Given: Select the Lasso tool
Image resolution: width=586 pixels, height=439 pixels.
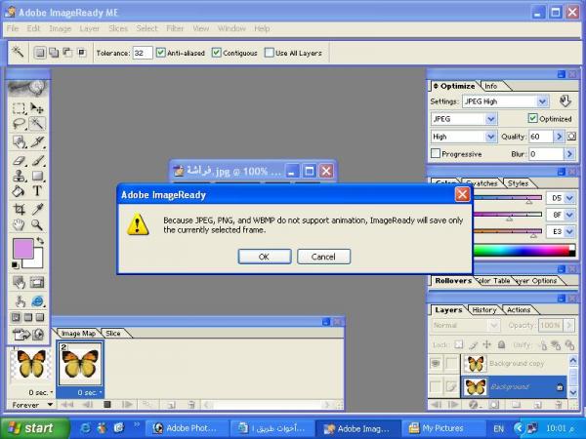Looking at the screenshot, I should tap(19, 124).
